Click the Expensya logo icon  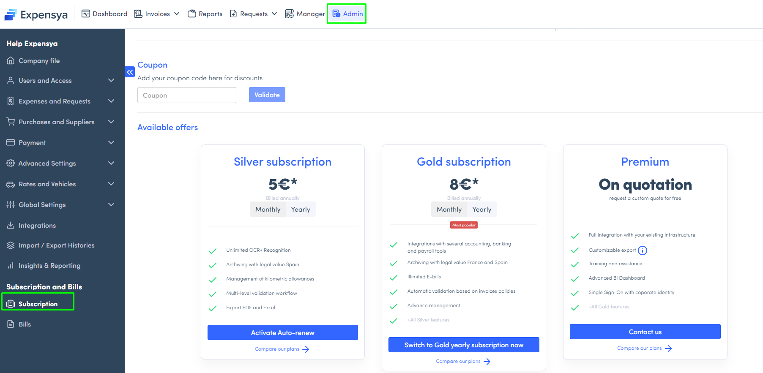pos(11,15)
